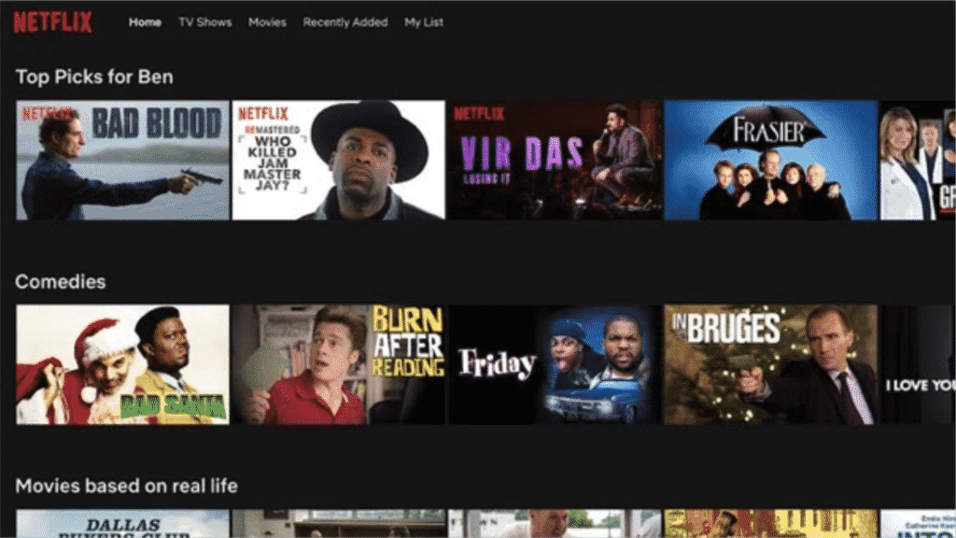The image size is (956, 538).
Task: Open the Movies section
Action: pos(267,22)
